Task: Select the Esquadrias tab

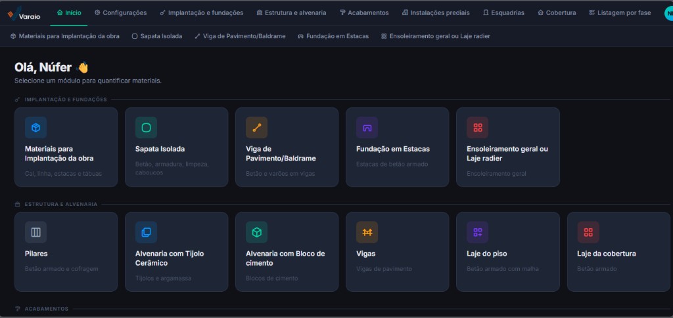Action: 503,13
